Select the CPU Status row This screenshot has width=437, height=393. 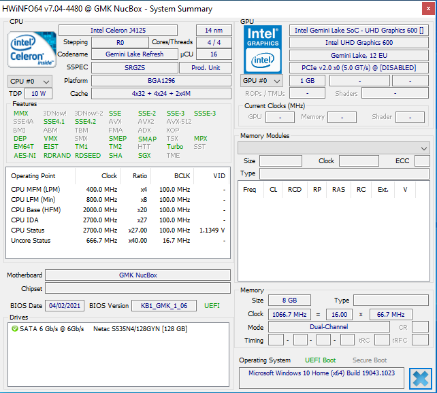click(x=118, y=230)
